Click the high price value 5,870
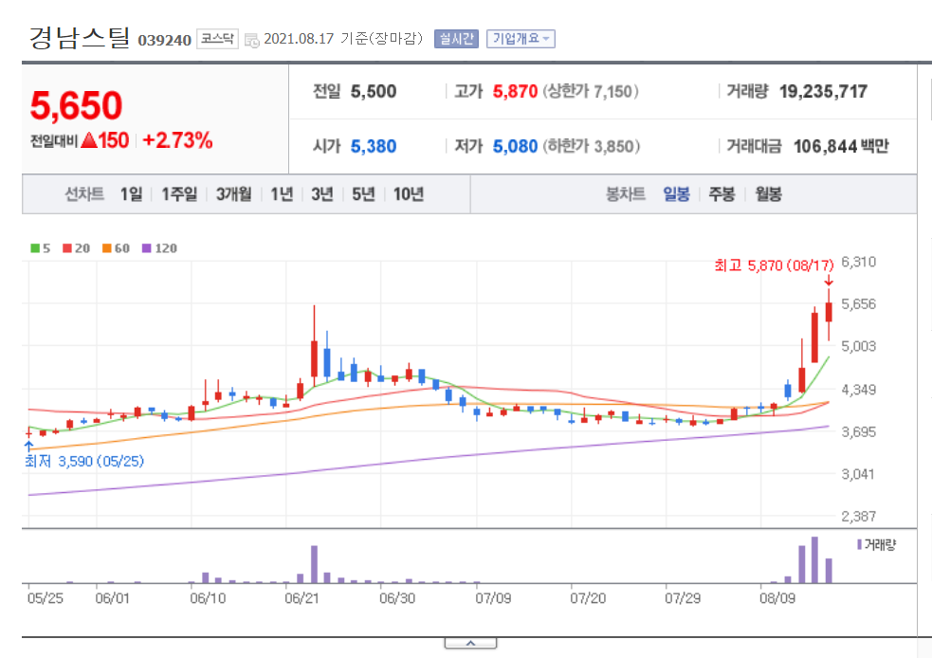 (515, 92)
